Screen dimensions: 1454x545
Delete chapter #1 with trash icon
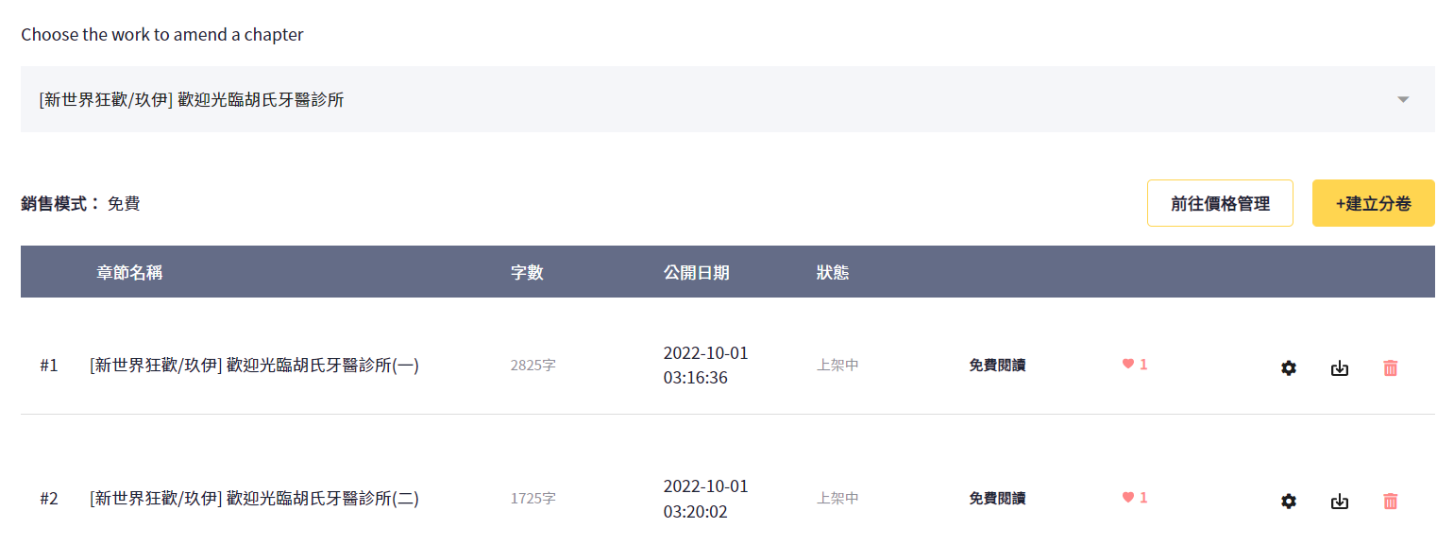[1391, 368]
